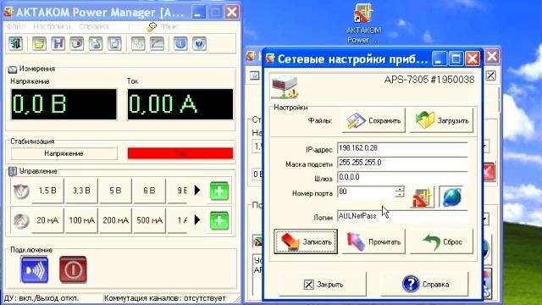Screen dimensions: 542x305
Task: Select the 20 мА current preset
Action: click(47, 220)
